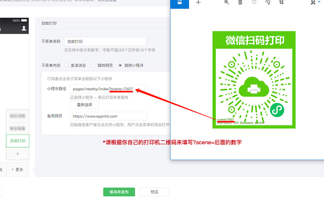Select the 发送消息 radio option

66,65
